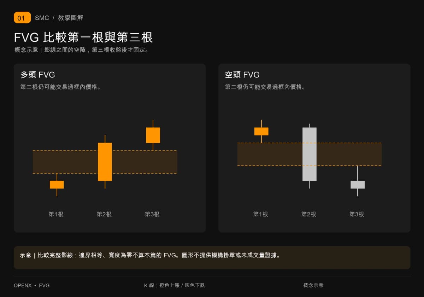Click the subtitle '概念示意｜影線之間的空隙，第三根收盤後才固定。'

(x=82, y=50)
